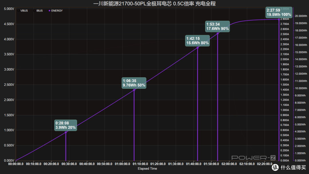Click the 02:20:00.0 time axis label

coord(265,164)
